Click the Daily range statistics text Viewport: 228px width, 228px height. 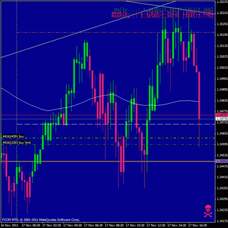pos(163,9)
